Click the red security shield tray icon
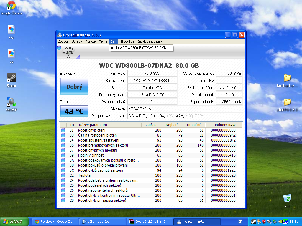Screen dimensions: 302x226 pyautogui.click(x=264, y=222)
